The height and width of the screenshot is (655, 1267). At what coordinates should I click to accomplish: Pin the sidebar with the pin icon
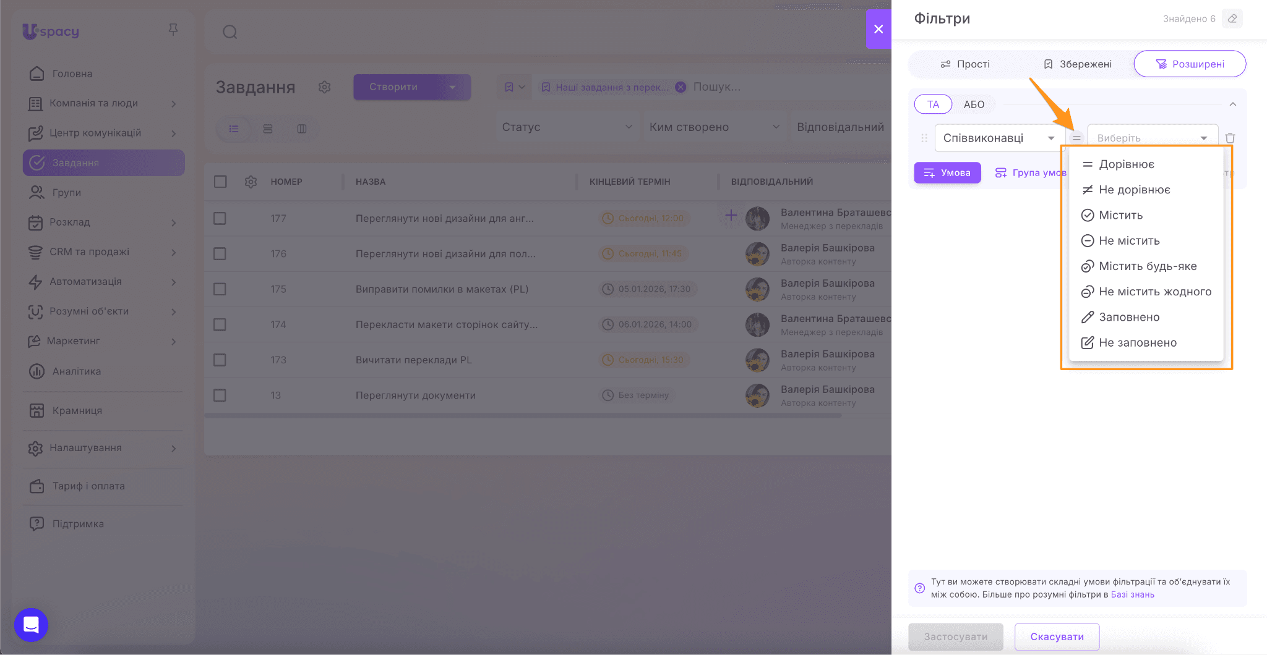click(173, 30)
